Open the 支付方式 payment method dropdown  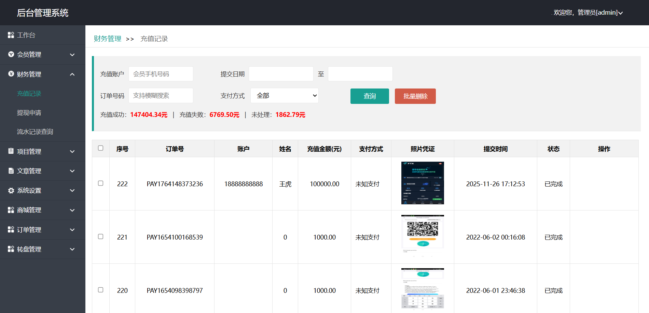coord(284,96)
